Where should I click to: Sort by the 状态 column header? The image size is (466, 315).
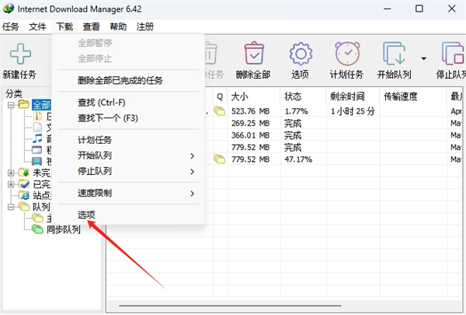(x=303, y=96)
